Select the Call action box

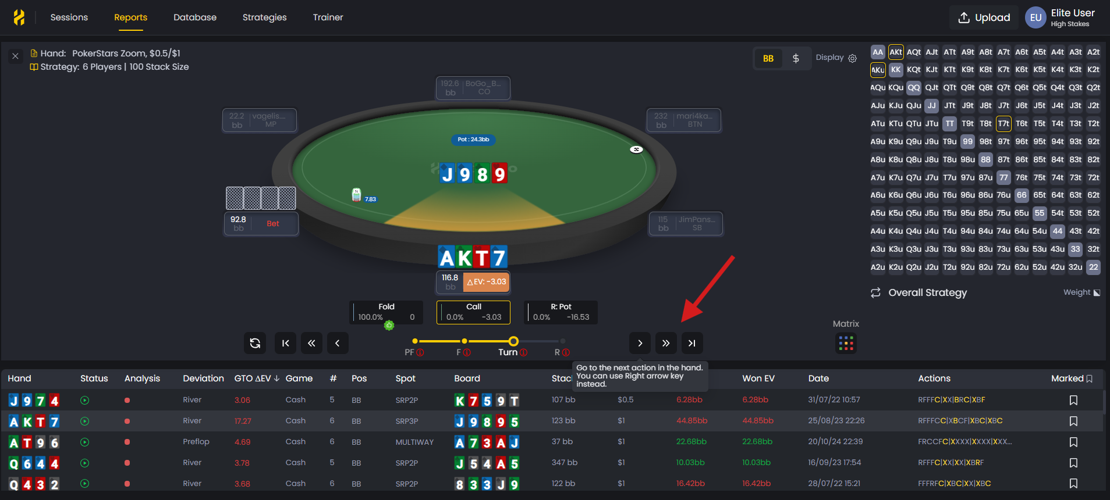point(474,312)
